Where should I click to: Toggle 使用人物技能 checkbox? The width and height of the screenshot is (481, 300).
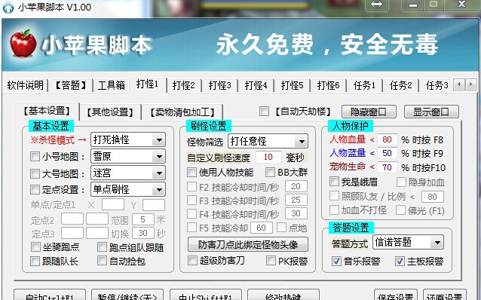pyautogui.click(x=192, y=172)
